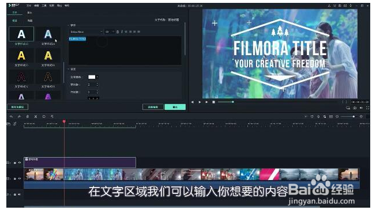This screenshot has height=214, width=376.
Task: Apply bold to title text
Action: pos(118,32)
